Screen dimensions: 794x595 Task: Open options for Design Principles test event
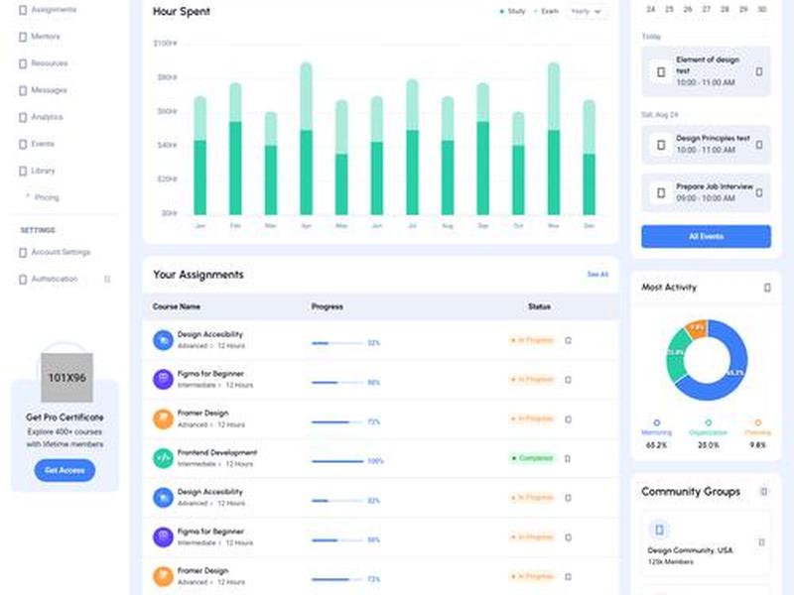click(x=759, y=145)
